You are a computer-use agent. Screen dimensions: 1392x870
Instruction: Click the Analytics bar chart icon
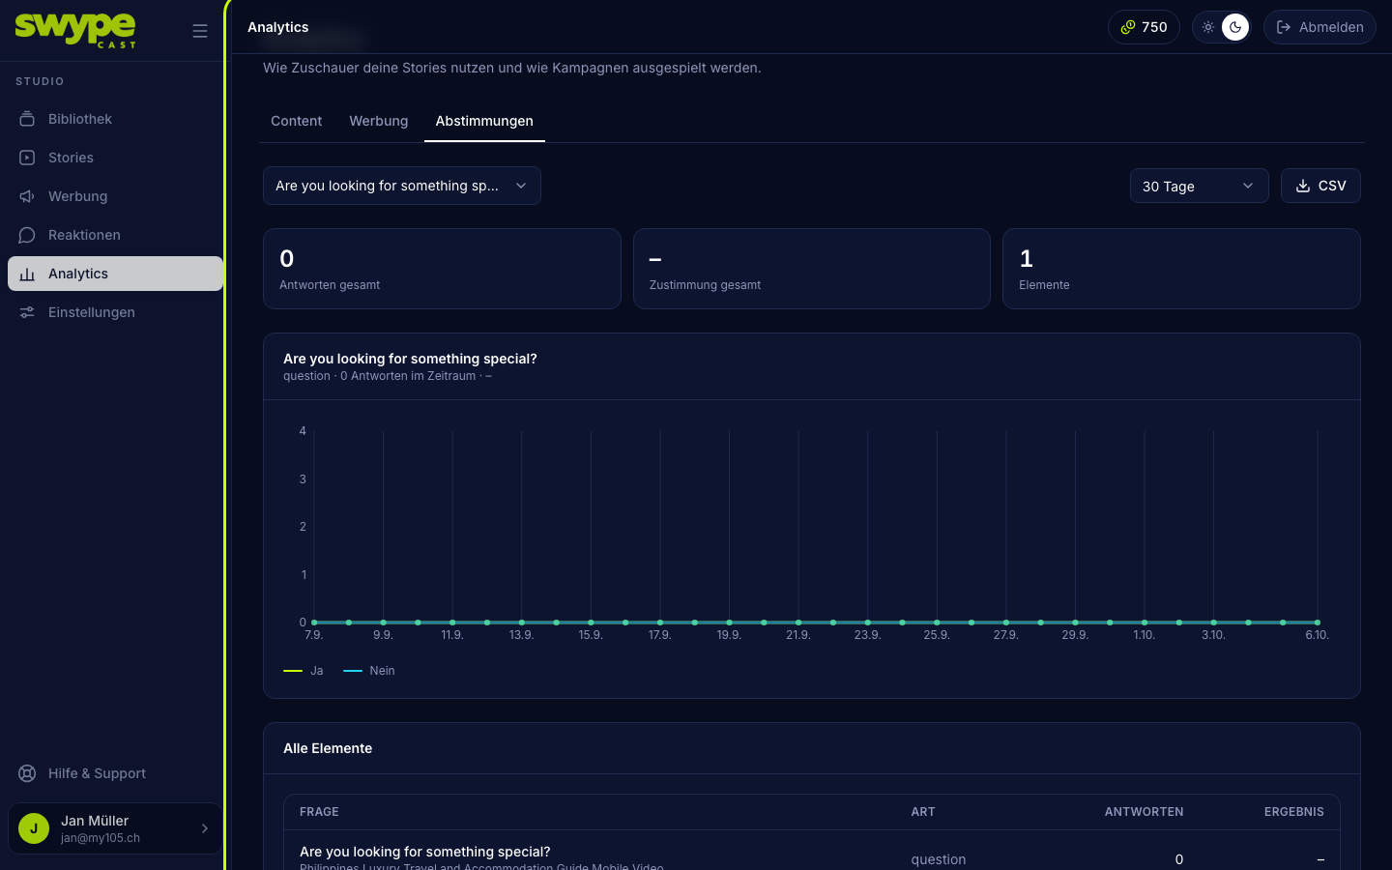click(x=27, y=274)
